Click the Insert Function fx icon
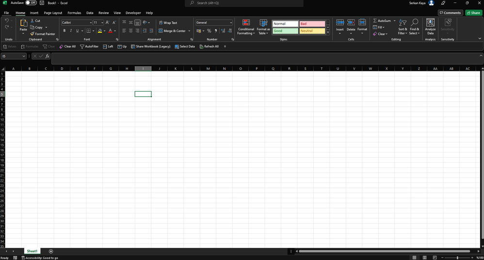The height and width of the screenshot is (260, 484). pyautogui.click(x=47, y=56)
